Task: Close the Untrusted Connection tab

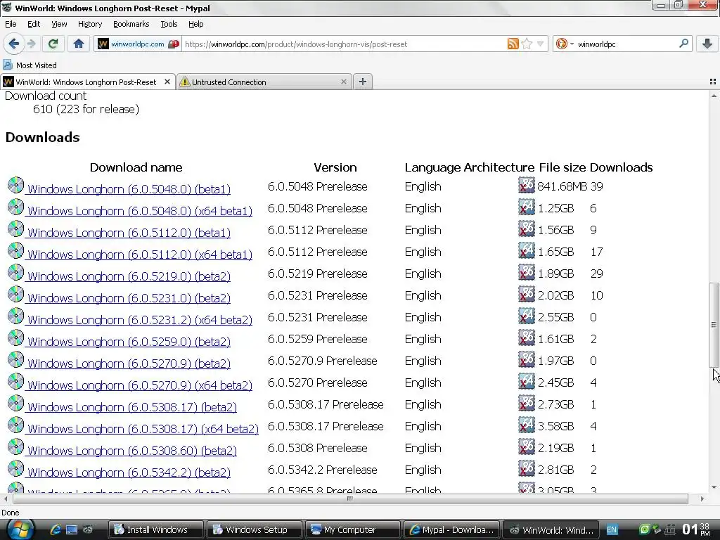Action: (x=343, y=82)
